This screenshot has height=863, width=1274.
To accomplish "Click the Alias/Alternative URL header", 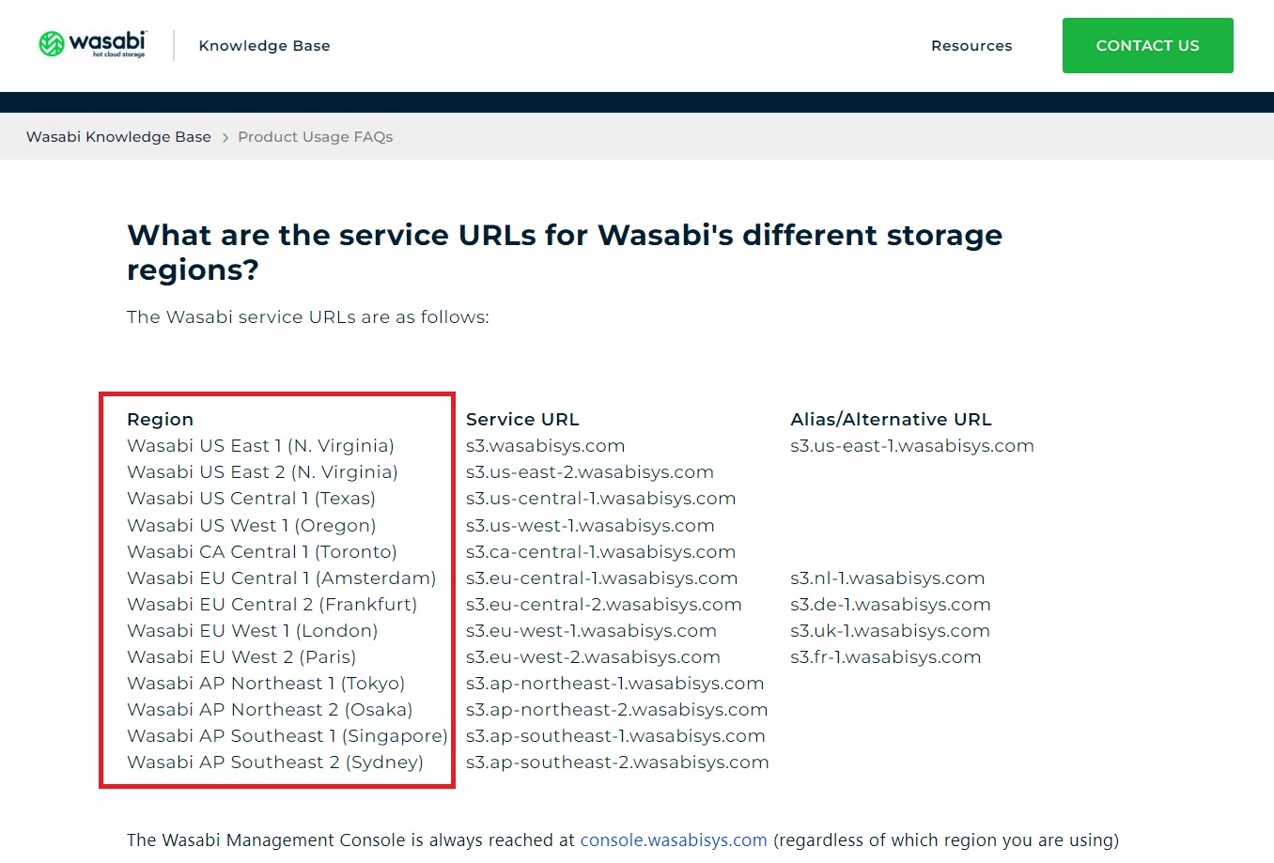I will point(891,420).
